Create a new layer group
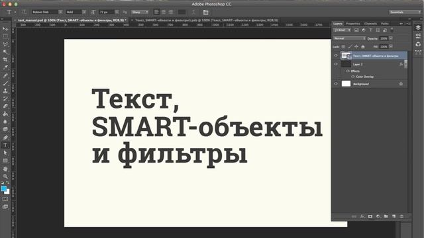 386,216
